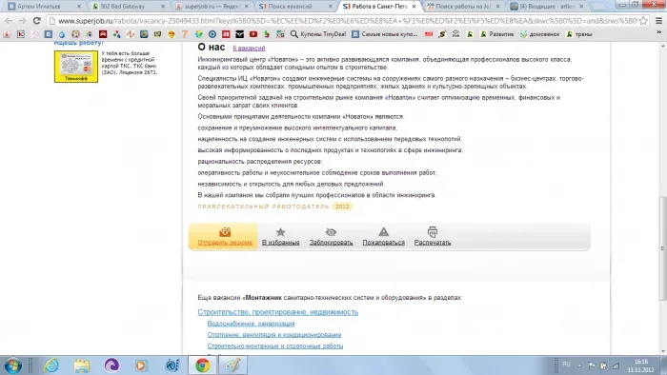Close the 'Работа в Санкт-Пете' tab
667x375 pixels.
(x=414, y=7)
